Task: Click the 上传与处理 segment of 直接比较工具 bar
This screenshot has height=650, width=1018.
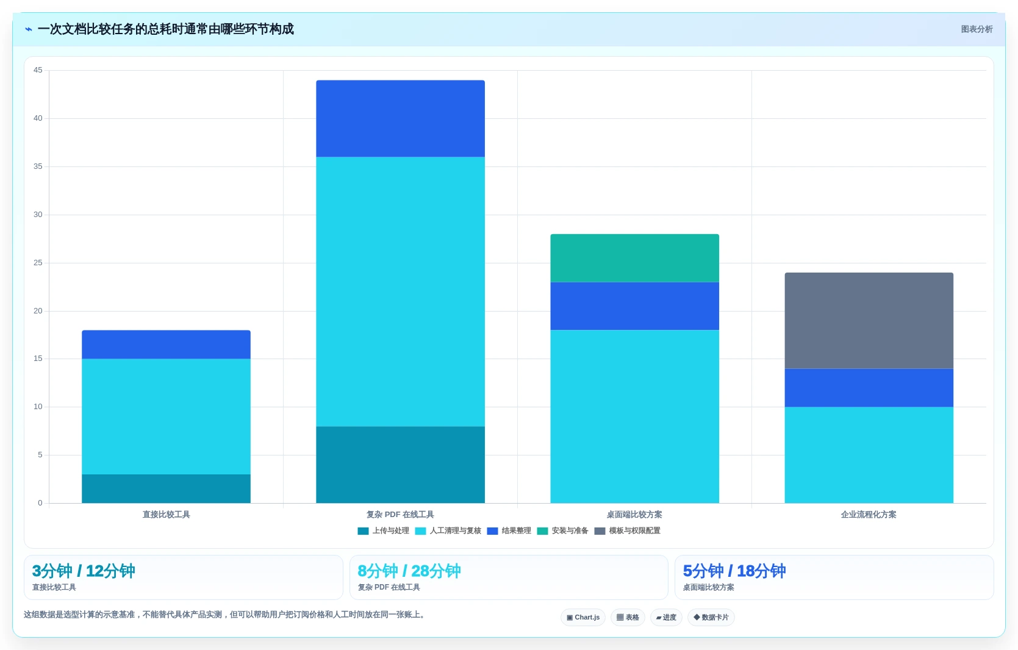Action: pos(166,489)
